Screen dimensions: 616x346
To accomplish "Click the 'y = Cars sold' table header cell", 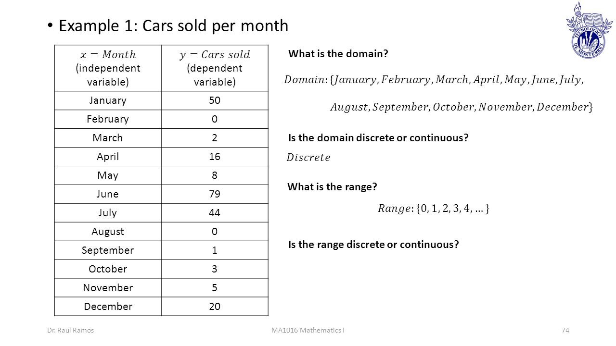I will pos(215,68).
